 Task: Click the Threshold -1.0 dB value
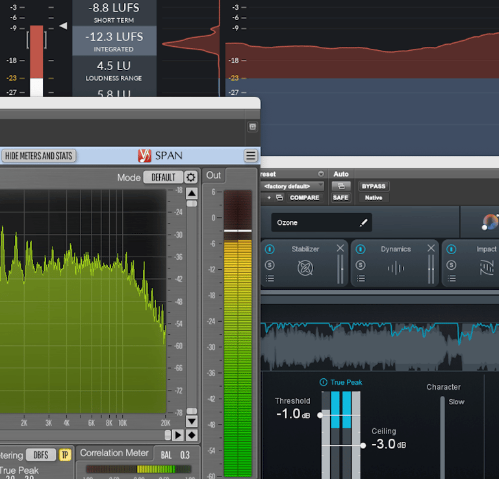293,414
